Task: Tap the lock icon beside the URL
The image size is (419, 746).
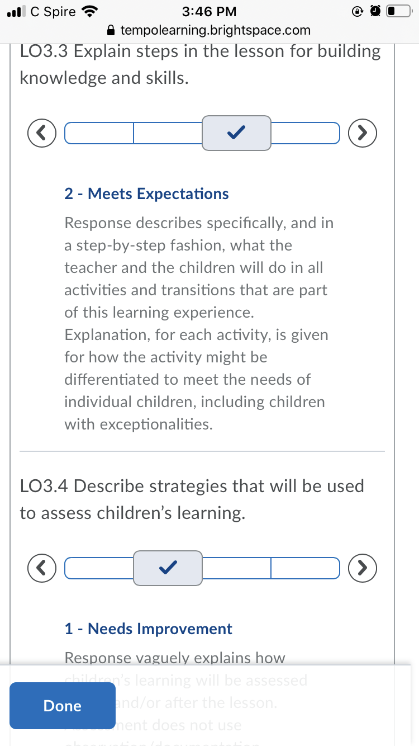Action: pos(112,30)
